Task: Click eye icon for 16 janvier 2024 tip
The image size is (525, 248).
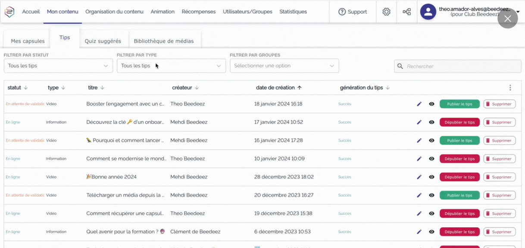Action: (431, 141)
